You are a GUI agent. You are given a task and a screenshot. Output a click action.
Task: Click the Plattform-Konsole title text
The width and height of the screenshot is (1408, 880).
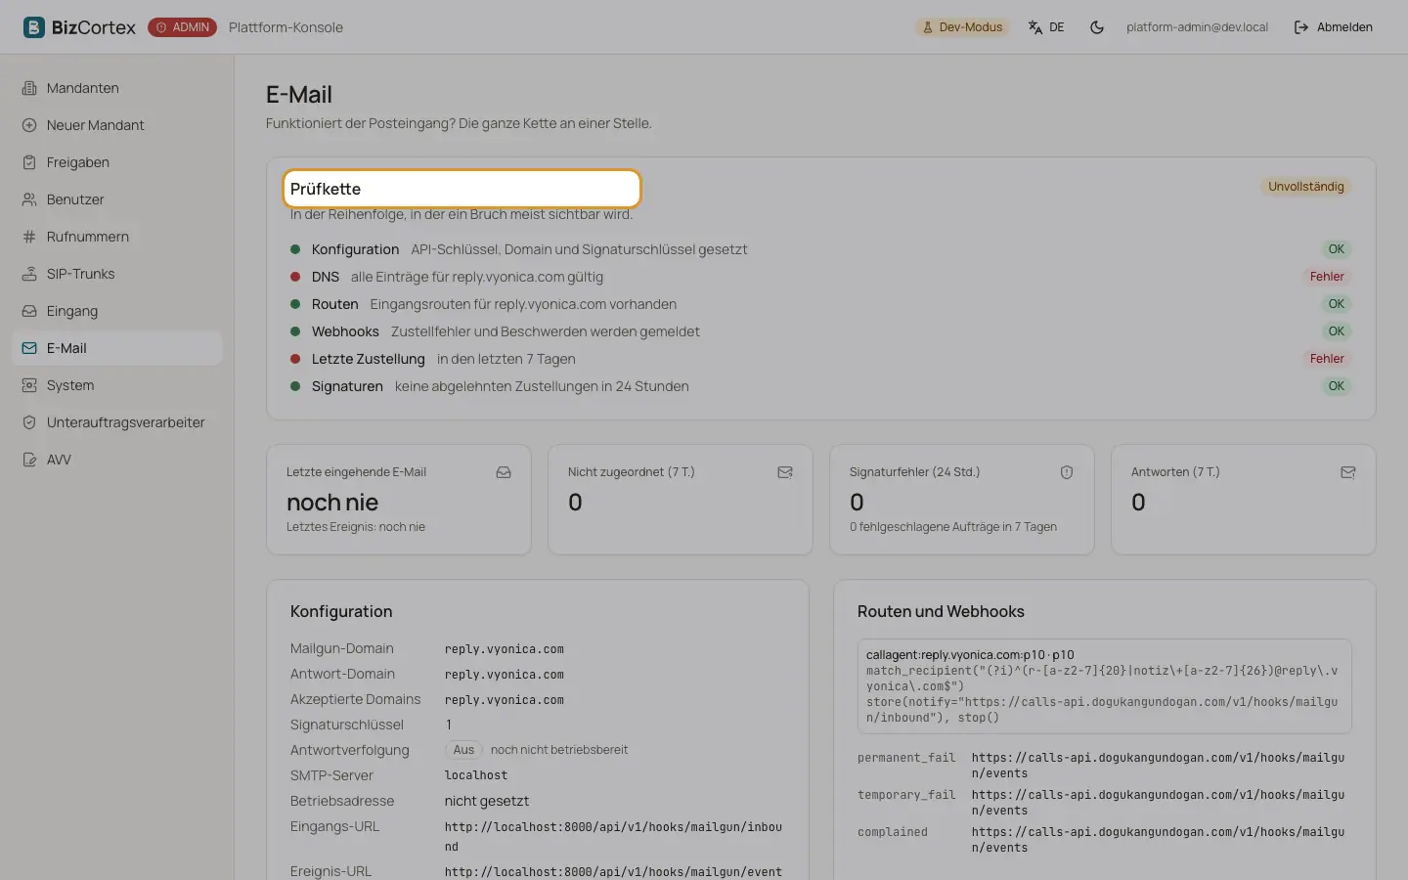(x=286, y=27)
